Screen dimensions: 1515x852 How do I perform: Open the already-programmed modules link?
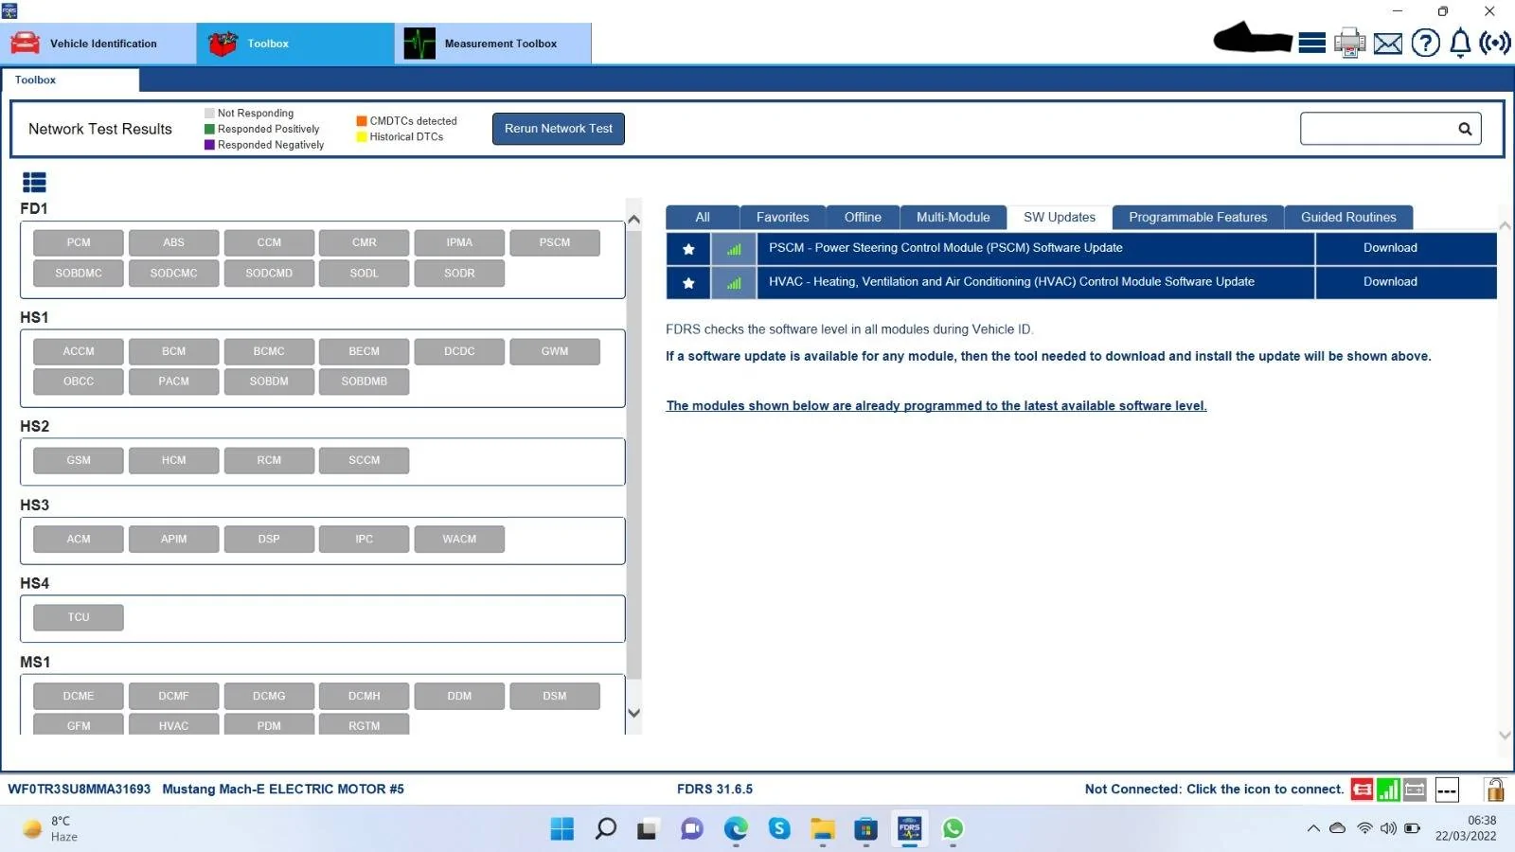(936, 406)
